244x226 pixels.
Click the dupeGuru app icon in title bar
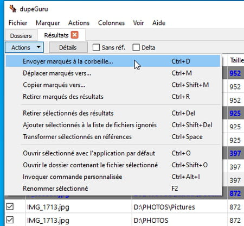tap(13, 9)
